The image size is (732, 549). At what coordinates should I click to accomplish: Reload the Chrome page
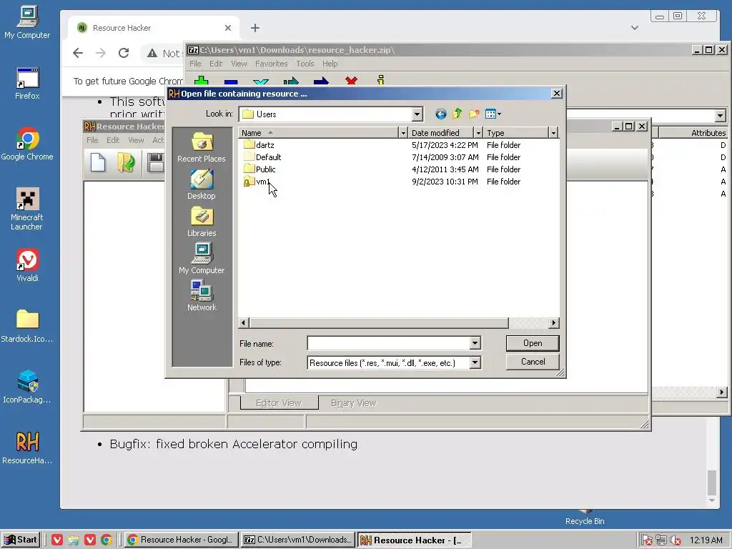click(x=124, y=53)
